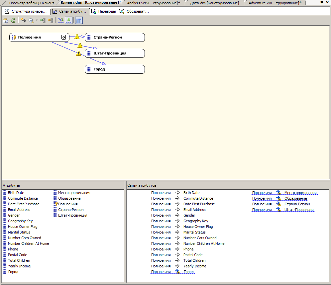331x285 pixels.
Task: Select House Owner Flag in the attributes list
Action: point(23,227)
